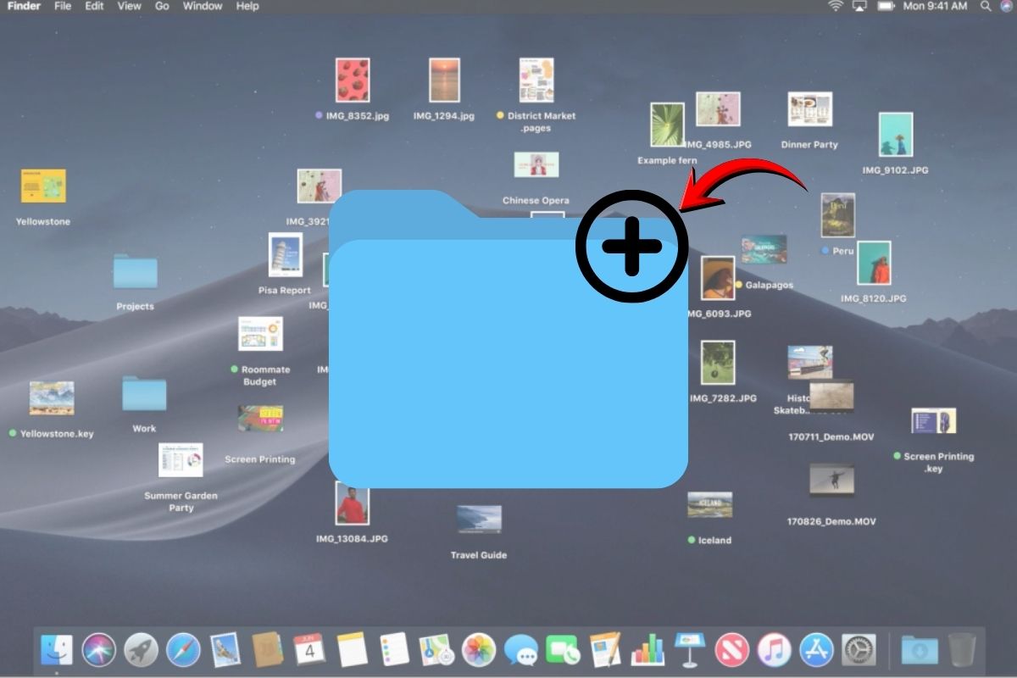Image resolution: width=1017 pixels, height=678 pixels.
Task: Open the battery status menu
Action: point(886,6)
